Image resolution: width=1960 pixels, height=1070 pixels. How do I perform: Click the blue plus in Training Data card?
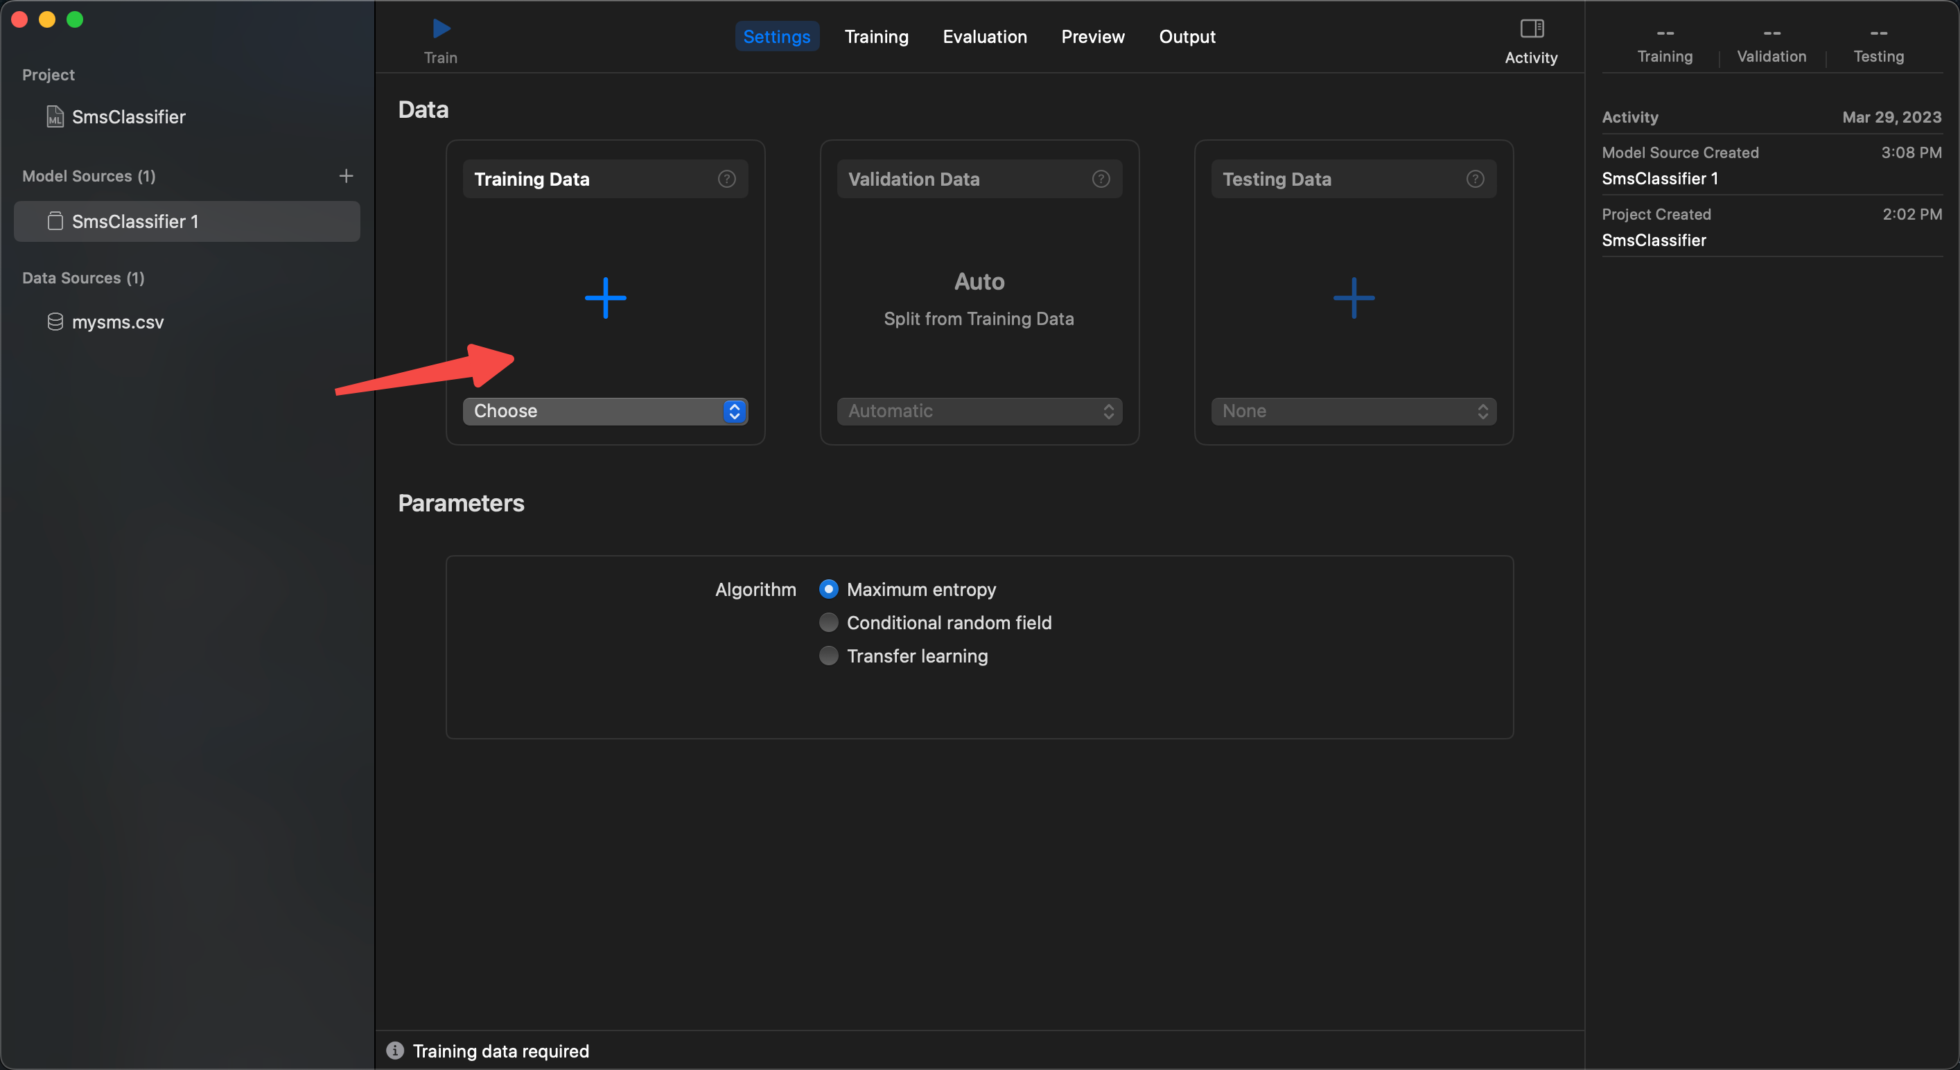605,297
